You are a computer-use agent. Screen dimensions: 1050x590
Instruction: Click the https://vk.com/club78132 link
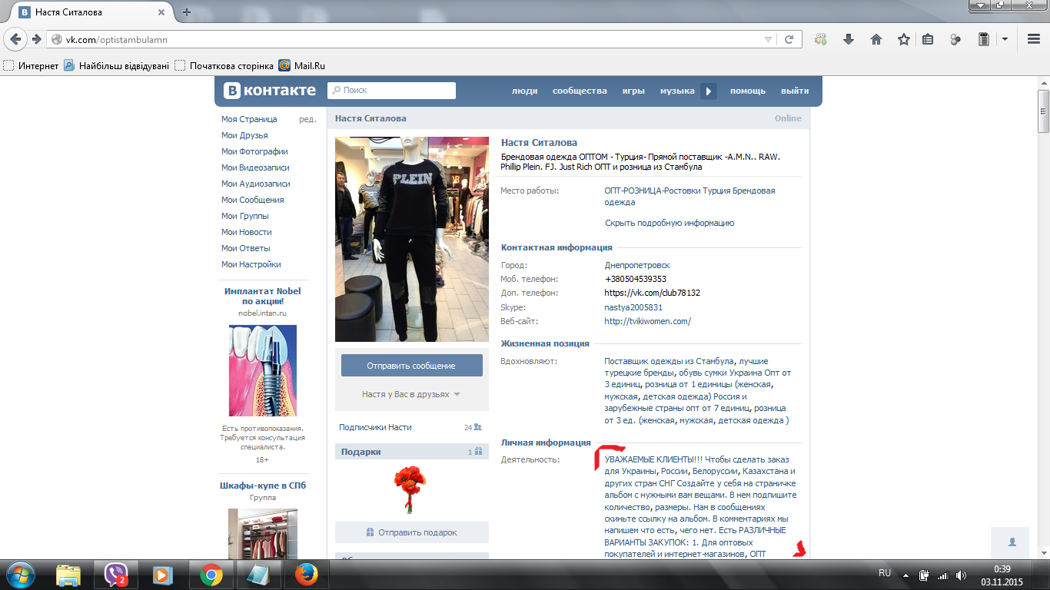[x=653, y=293]
